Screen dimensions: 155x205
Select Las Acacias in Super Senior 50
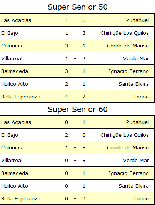(x=16, y=20)
